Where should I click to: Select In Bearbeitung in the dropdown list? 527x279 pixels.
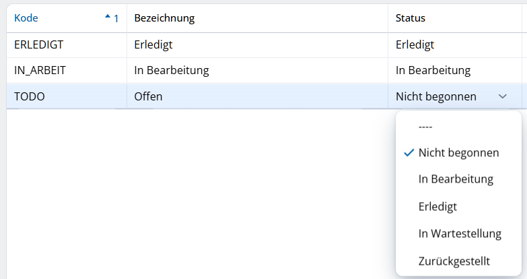click(x=456, y=179)
